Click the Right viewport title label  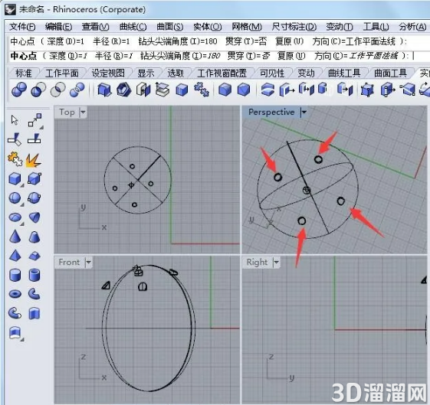[x=257, y=262]
